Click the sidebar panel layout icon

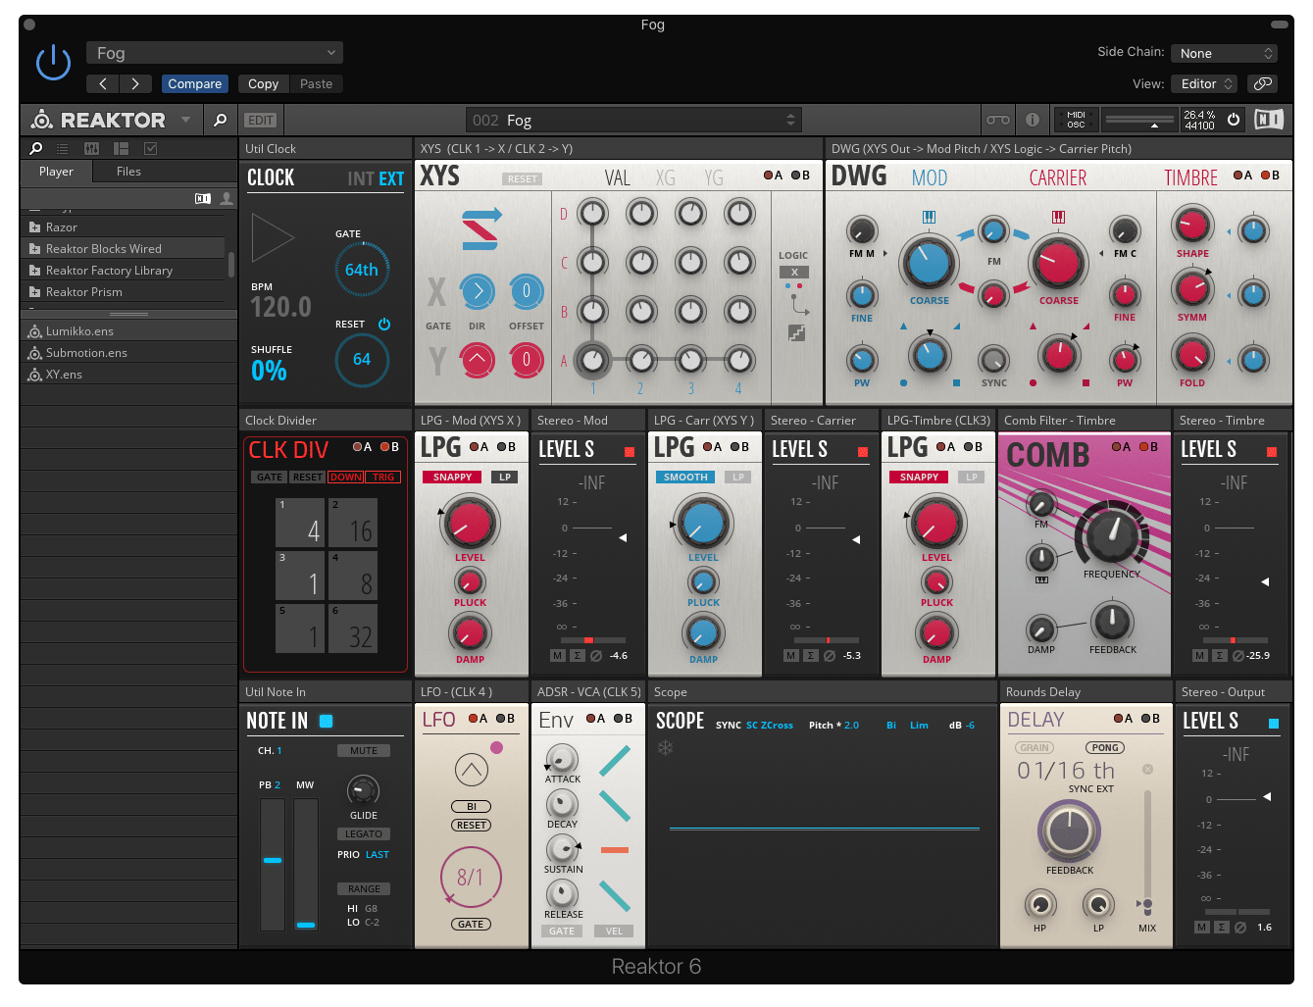[x=122, y=148]
